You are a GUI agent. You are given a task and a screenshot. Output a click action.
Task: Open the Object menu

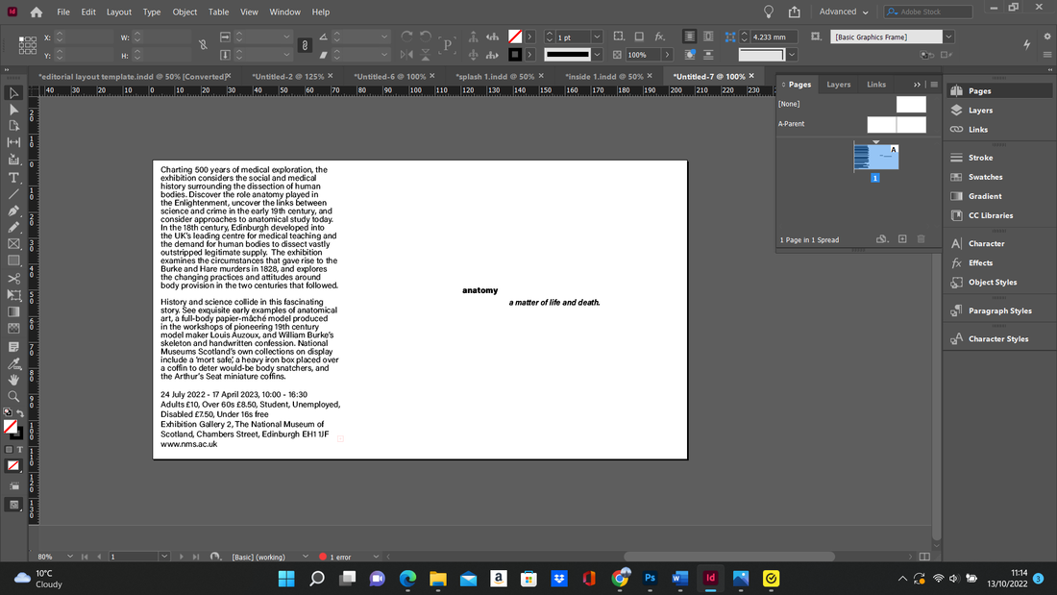click(184, 12)
